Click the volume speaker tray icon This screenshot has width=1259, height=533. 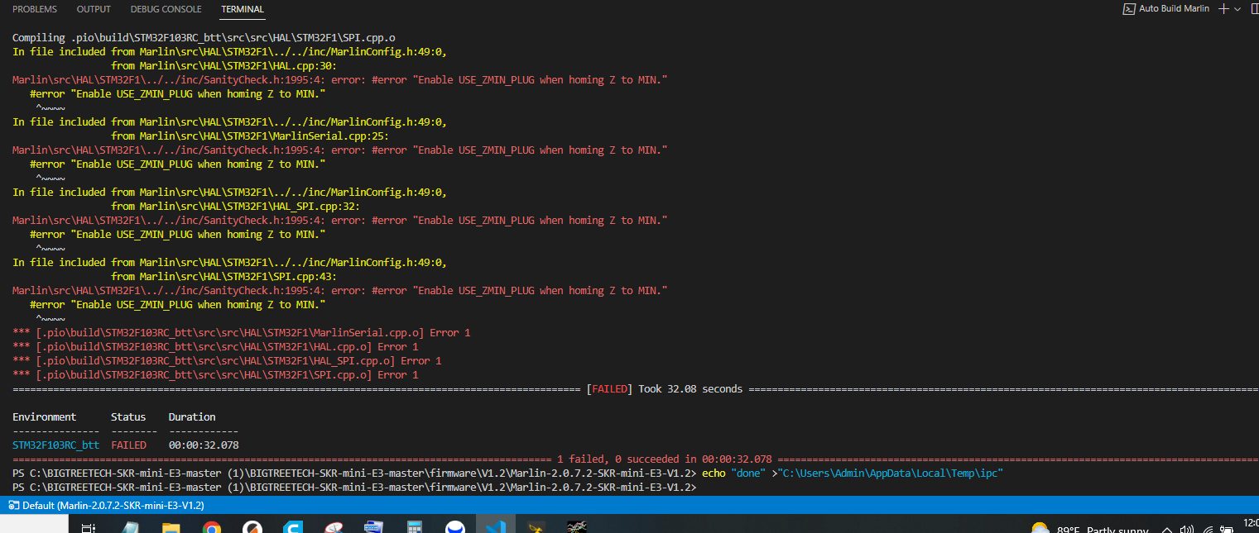point(1188,529)
